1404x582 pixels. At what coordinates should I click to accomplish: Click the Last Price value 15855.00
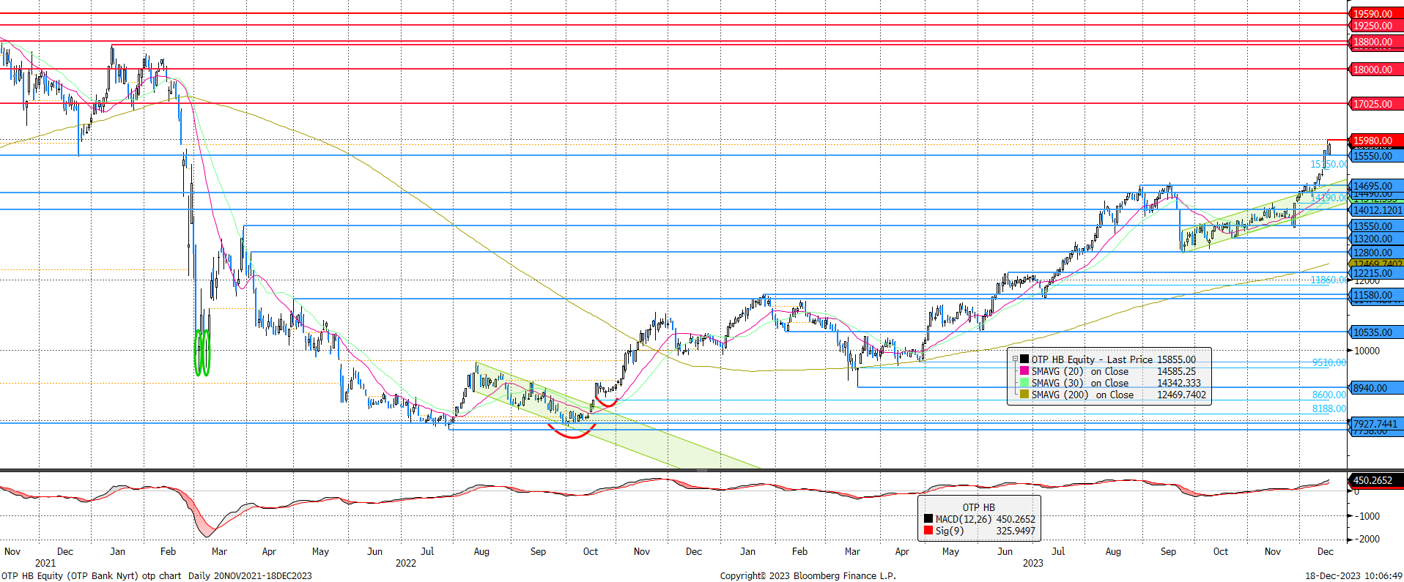1176,359
